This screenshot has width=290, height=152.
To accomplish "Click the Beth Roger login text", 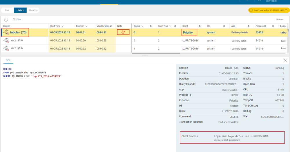I will click(x=228, y=136).
